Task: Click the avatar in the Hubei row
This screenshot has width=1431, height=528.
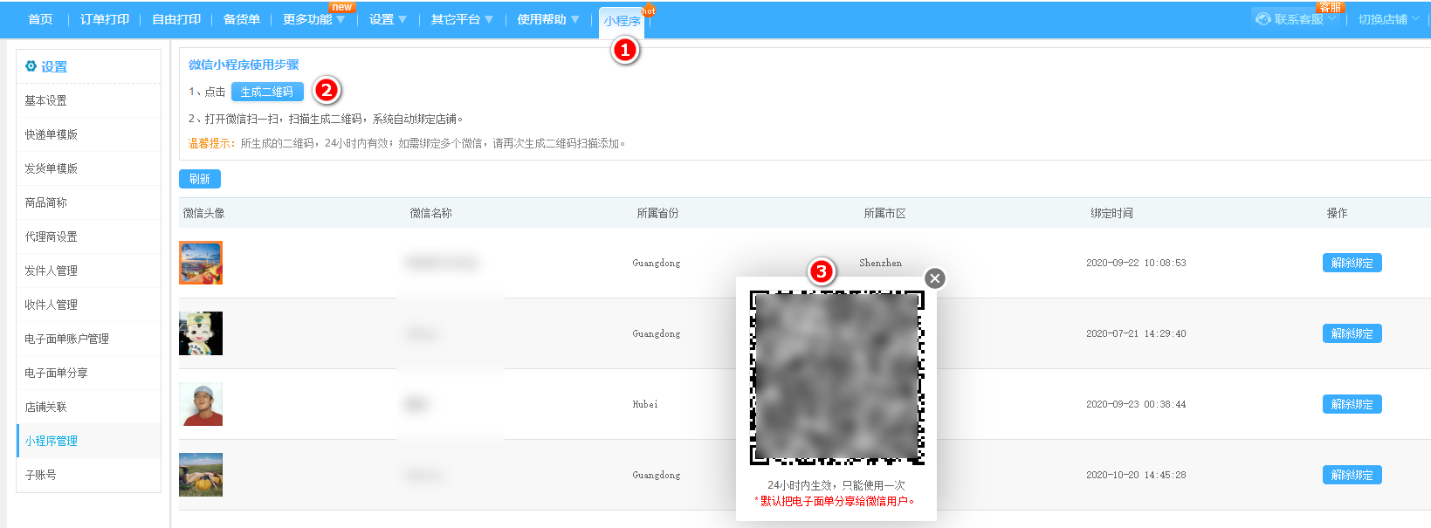Action: point(201,404)
